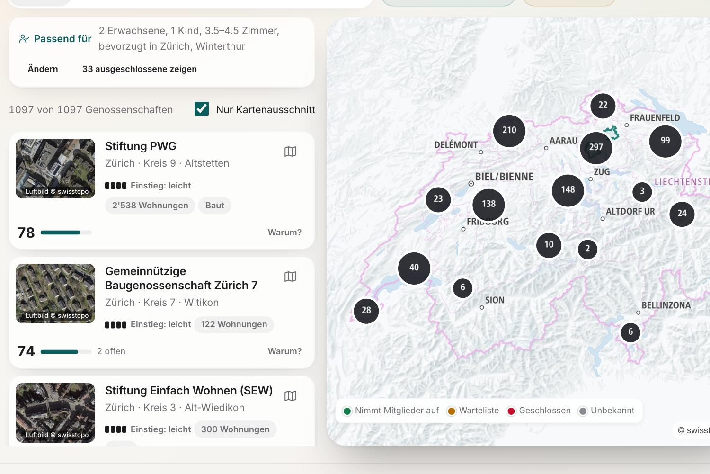Uncheck Nur Kartenausschnitt checkbox
This screenshot has height=474, width=710.
(202, 109)
